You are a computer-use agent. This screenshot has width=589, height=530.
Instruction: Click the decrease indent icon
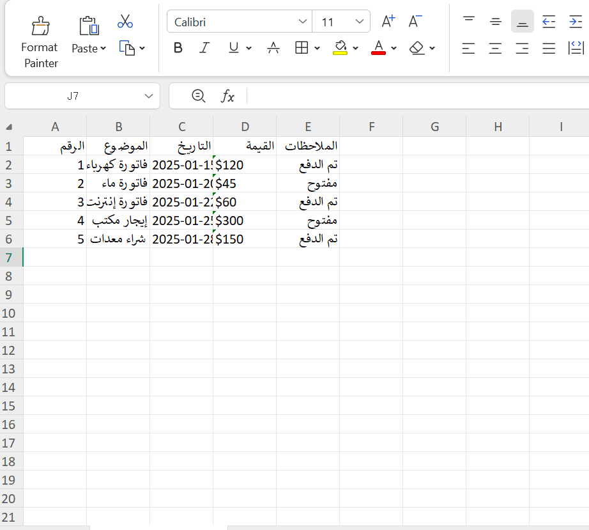[549, 22]
